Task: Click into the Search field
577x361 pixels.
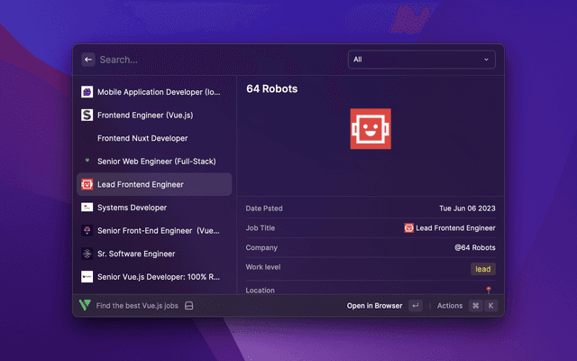Action: pyautogui.click(x=216, y=60)
